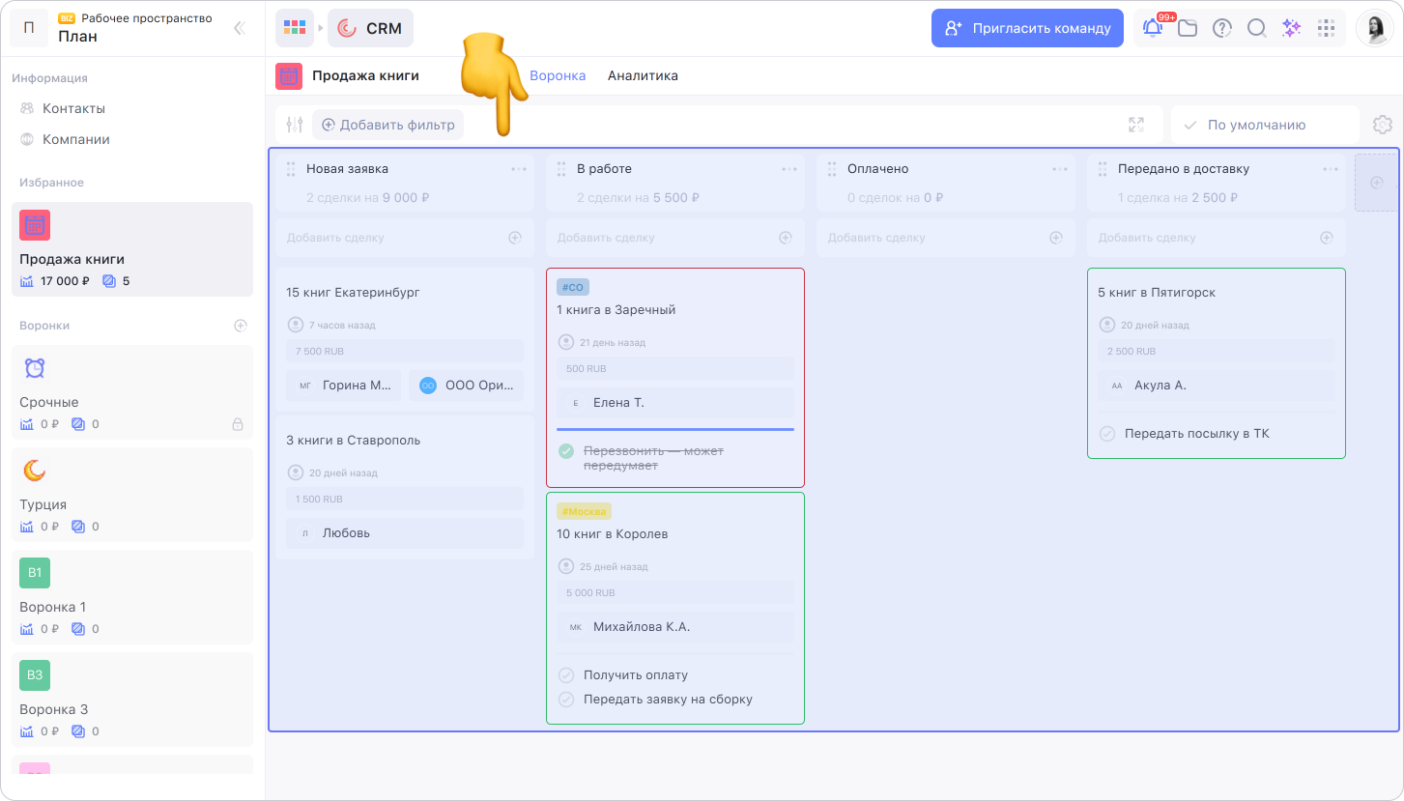Open 'Новая заявка' column options menu

coord(519,169)
